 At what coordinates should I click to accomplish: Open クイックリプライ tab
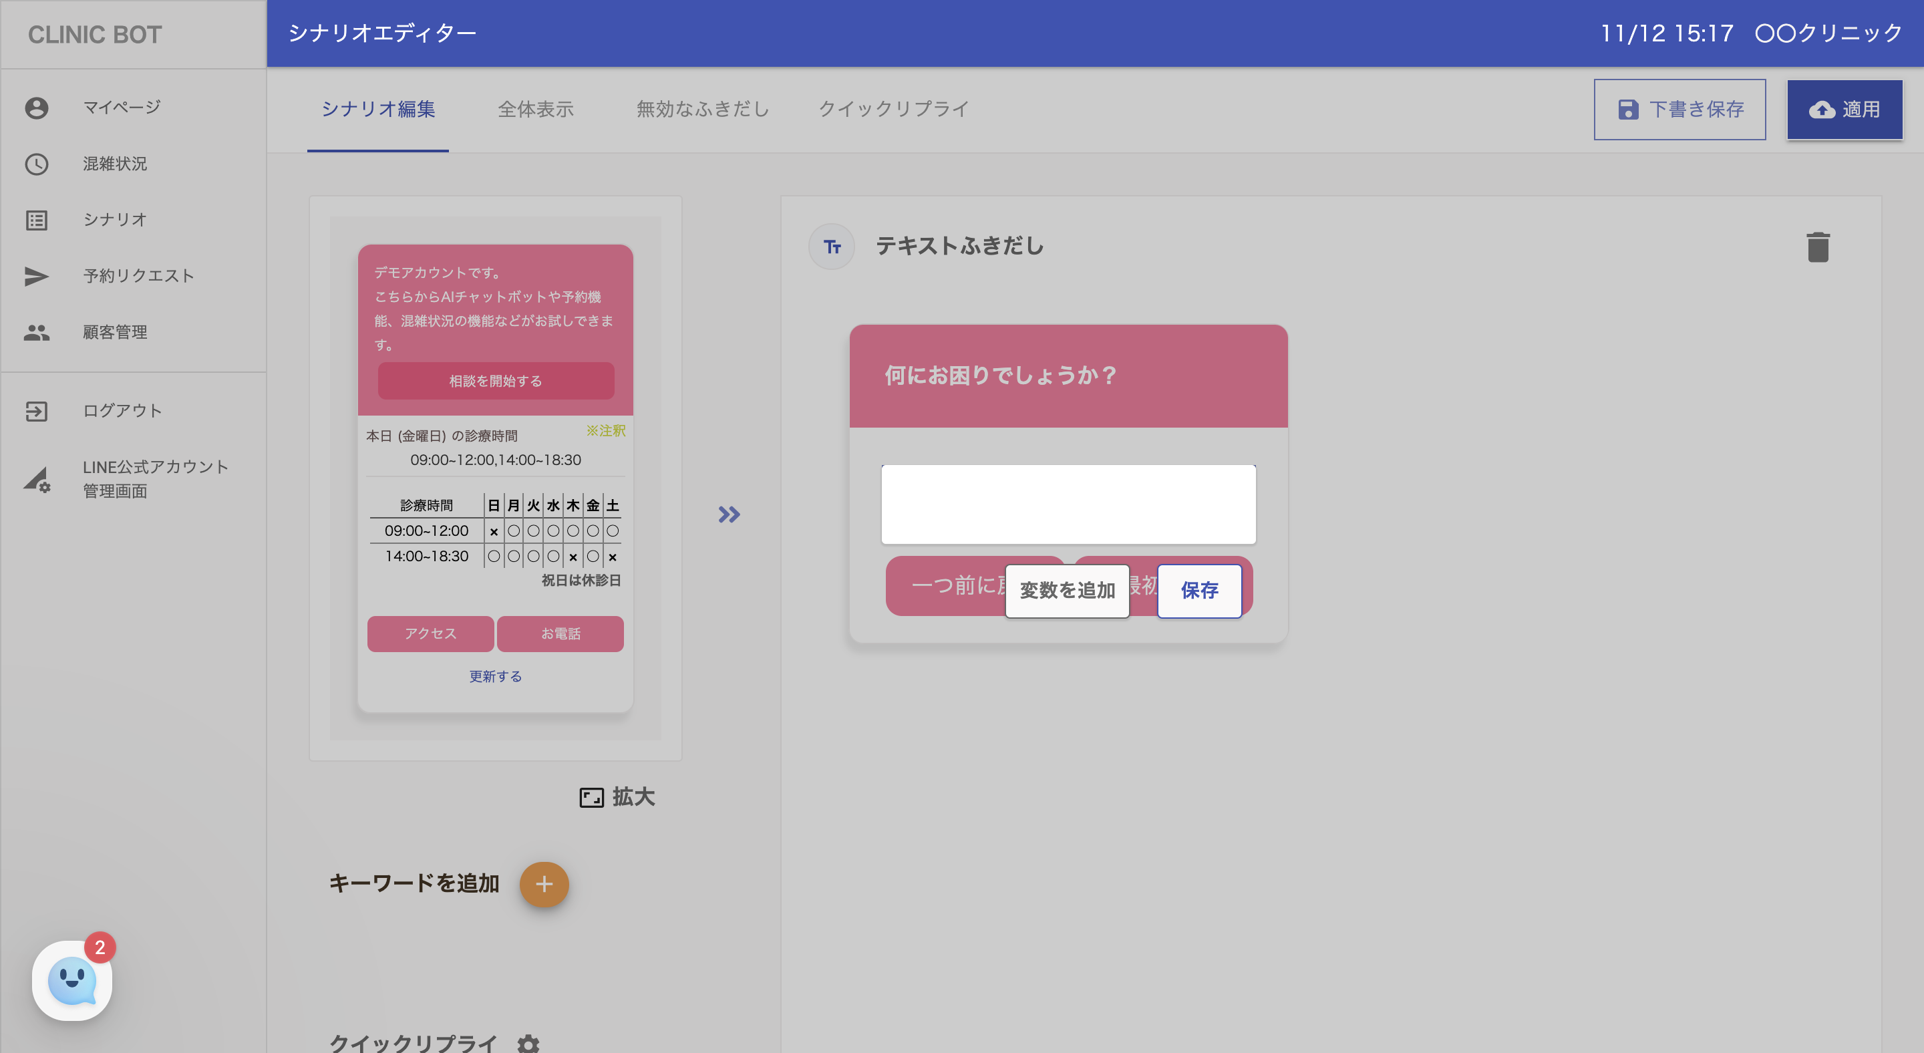[x=893, y=109]
